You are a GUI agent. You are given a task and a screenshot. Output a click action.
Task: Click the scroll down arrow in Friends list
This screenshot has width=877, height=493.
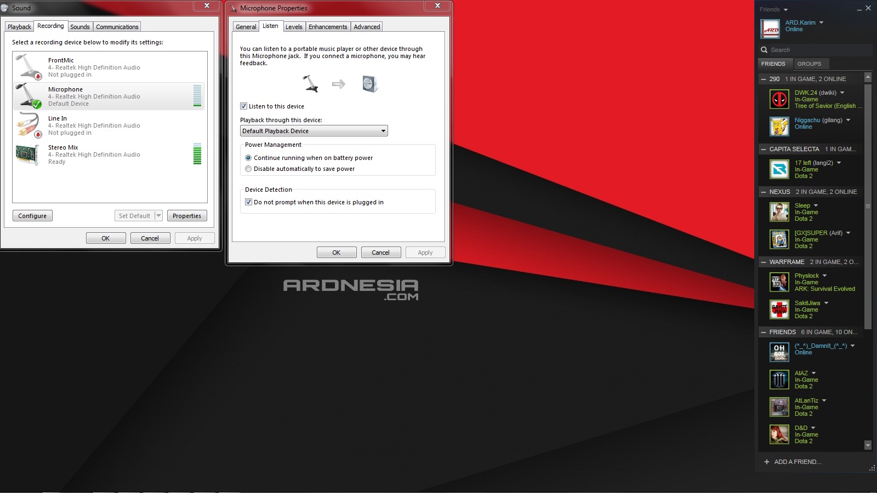click(868, 445)
